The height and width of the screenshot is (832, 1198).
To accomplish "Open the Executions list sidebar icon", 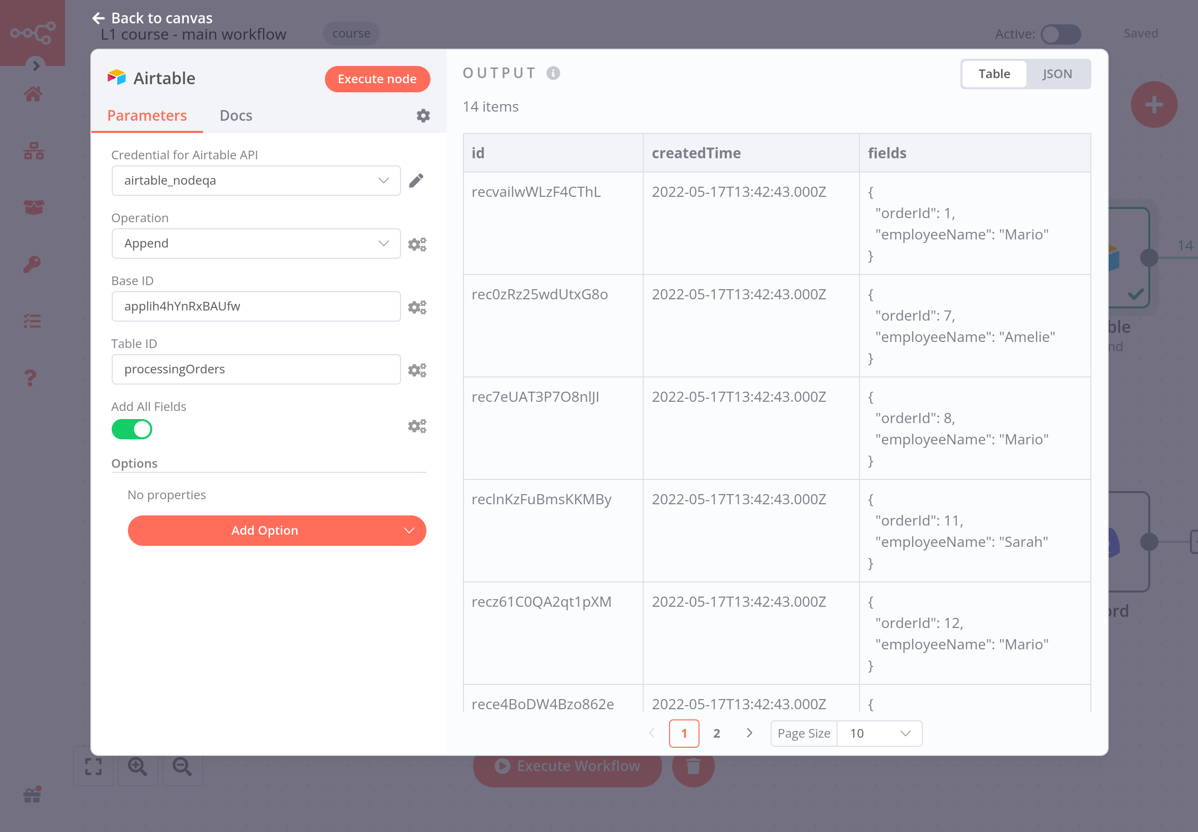I will (x=32, y=321).
